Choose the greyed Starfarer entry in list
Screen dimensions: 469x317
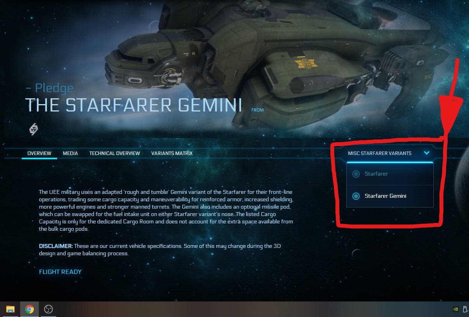pos(376,174)
